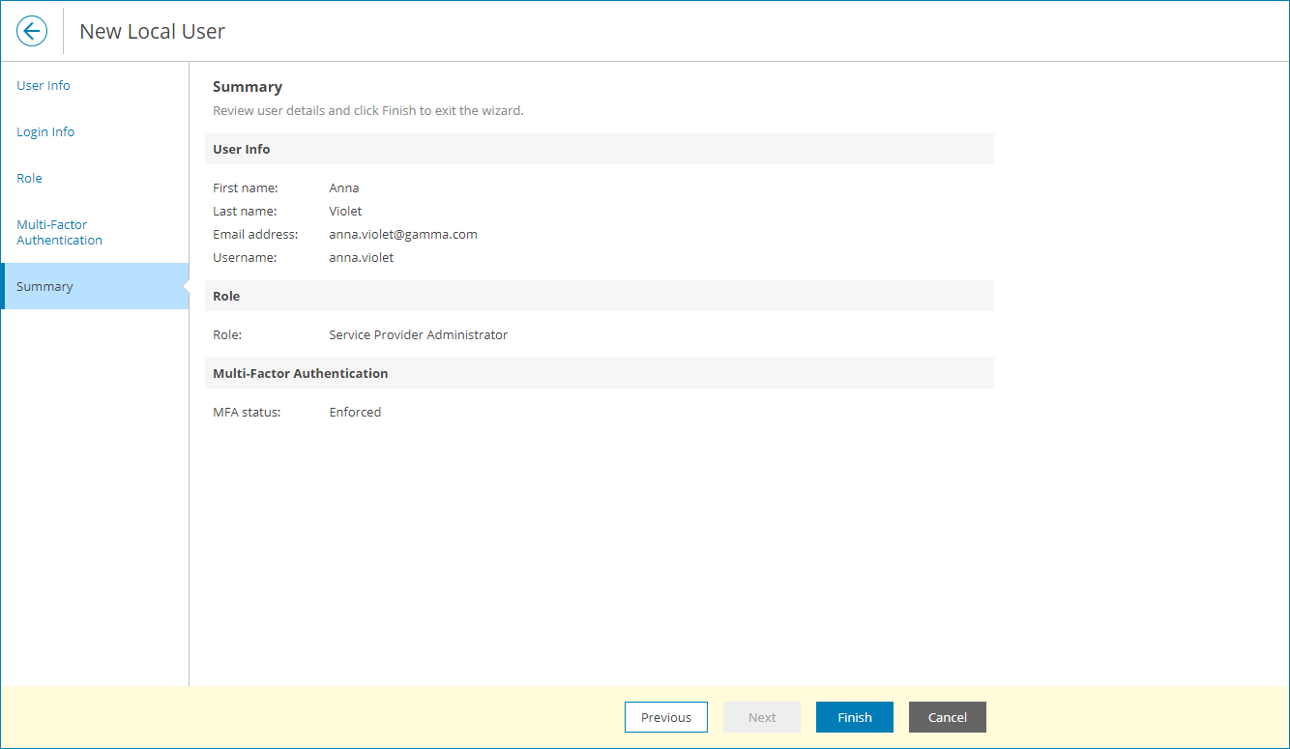Cancel the New Local User wizard
This screenshot has width=1290, height=749.
coord(947,717)
